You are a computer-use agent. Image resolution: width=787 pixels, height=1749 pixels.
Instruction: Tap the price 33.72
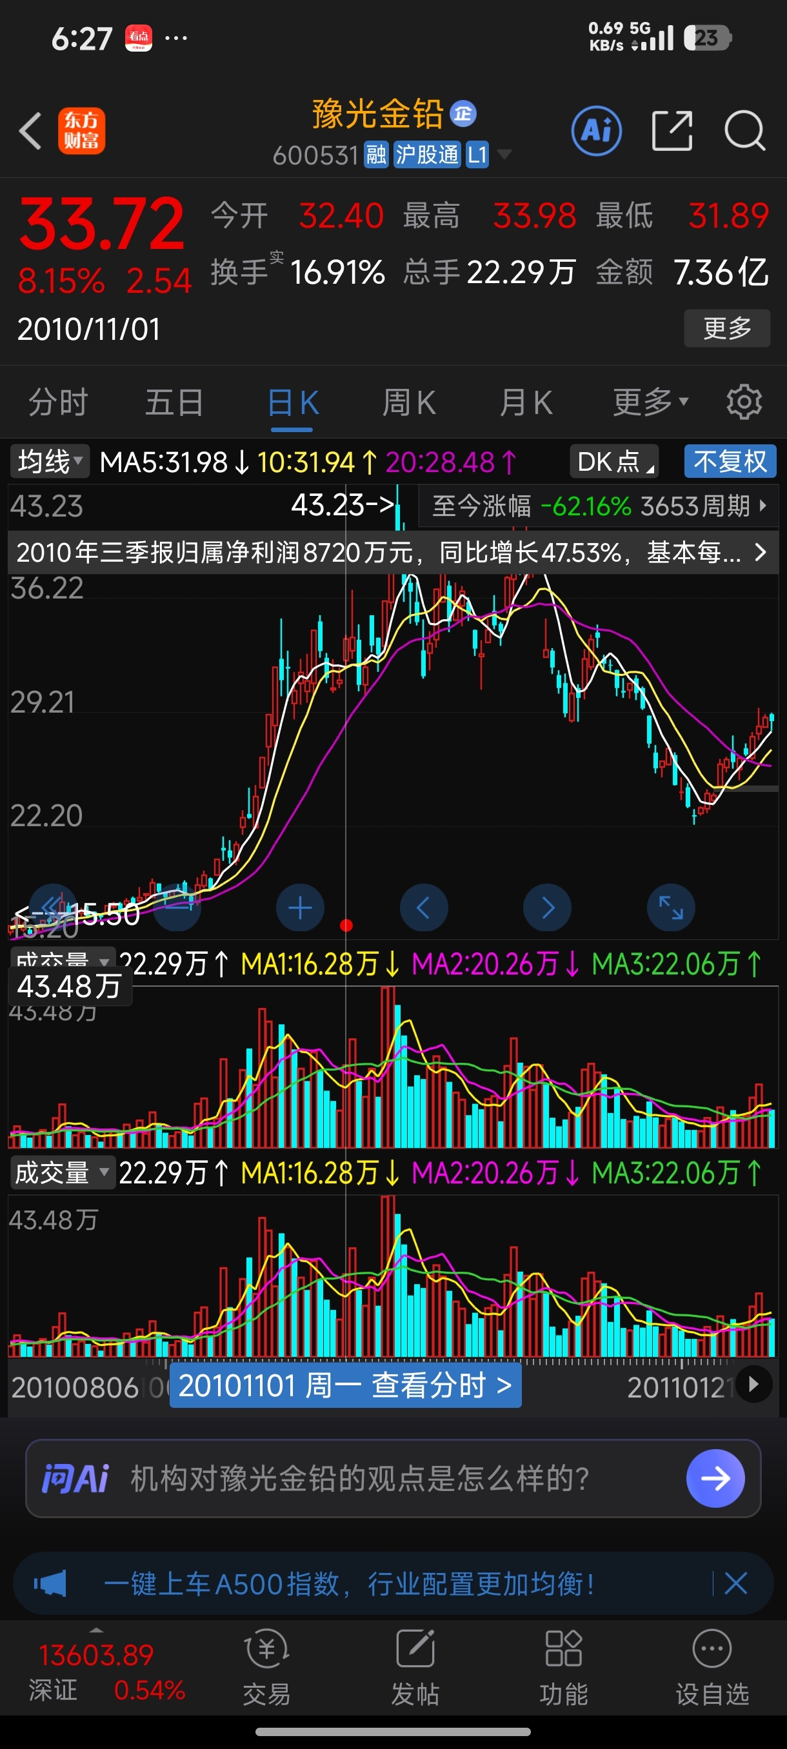(102, 222)
